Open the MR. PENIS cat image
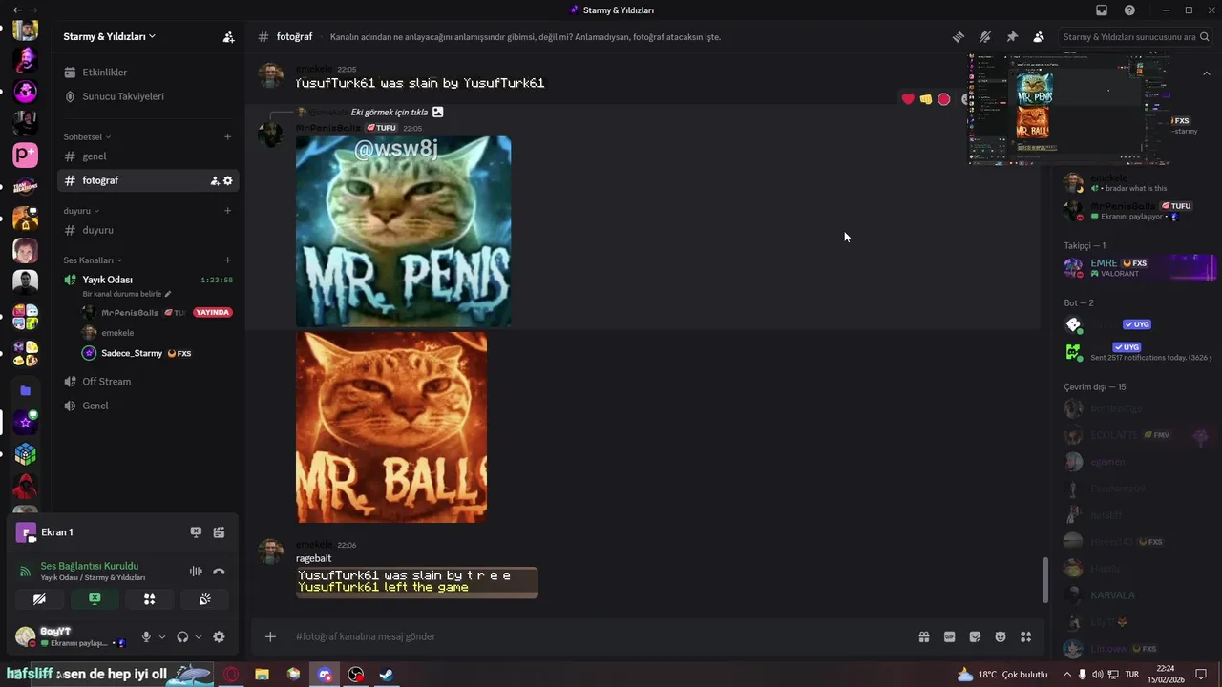Screen dimensions: 1222x687 [403, 232]
